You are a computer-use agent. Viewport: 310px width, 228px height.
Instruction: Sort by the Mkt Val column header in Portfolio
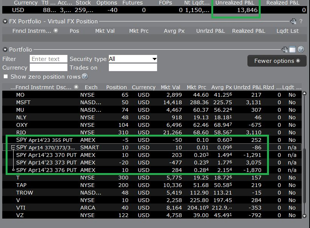click(x=170, y=87)
